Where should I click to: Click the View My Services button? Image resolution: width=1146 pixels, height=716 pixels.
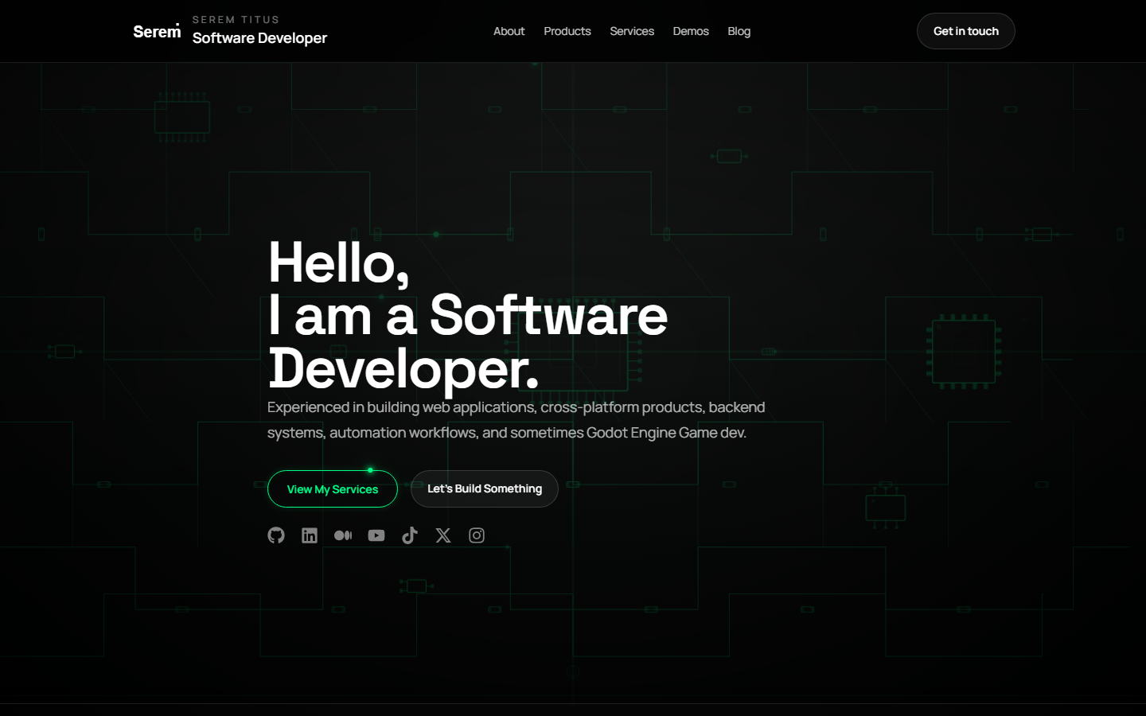click(333, 488)
